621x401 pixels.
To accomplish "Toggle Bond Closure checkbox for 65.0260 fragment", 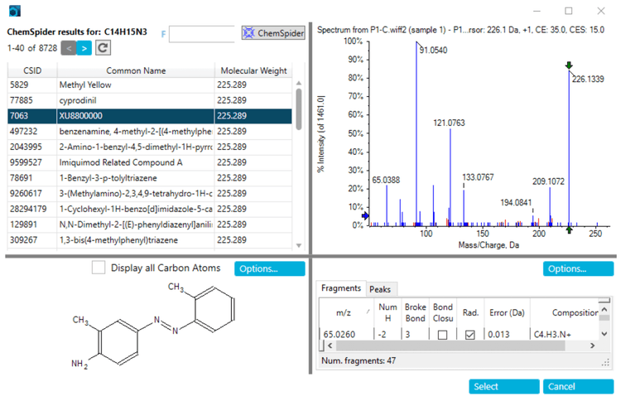I will click(x=442, y=335).
